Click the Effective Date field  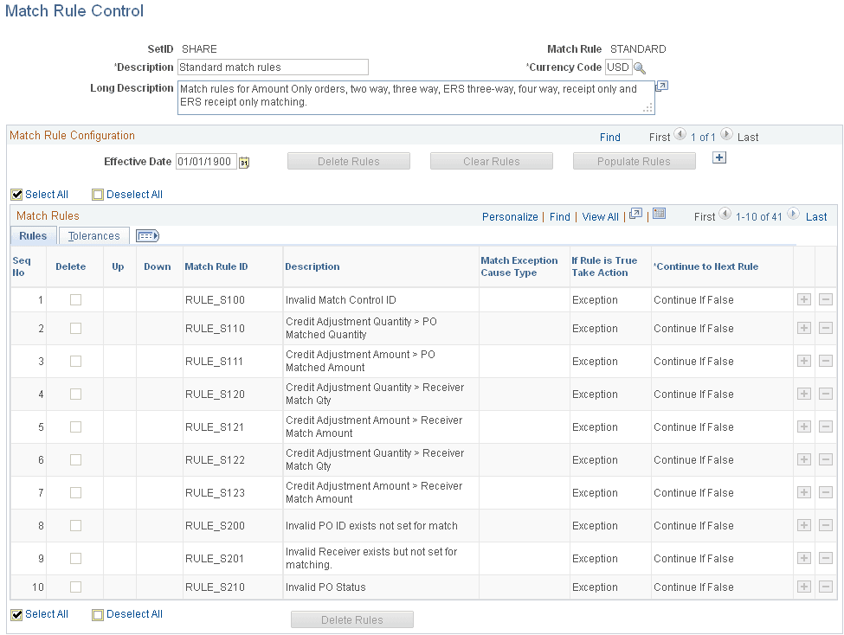pyautogui.click(x=206, y=162)
